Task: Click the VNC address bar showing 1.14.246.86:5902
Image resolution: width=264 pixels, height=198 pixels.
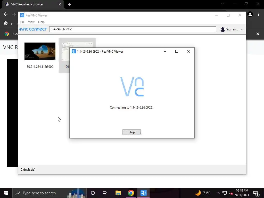Action: click(x=133, y=29)
